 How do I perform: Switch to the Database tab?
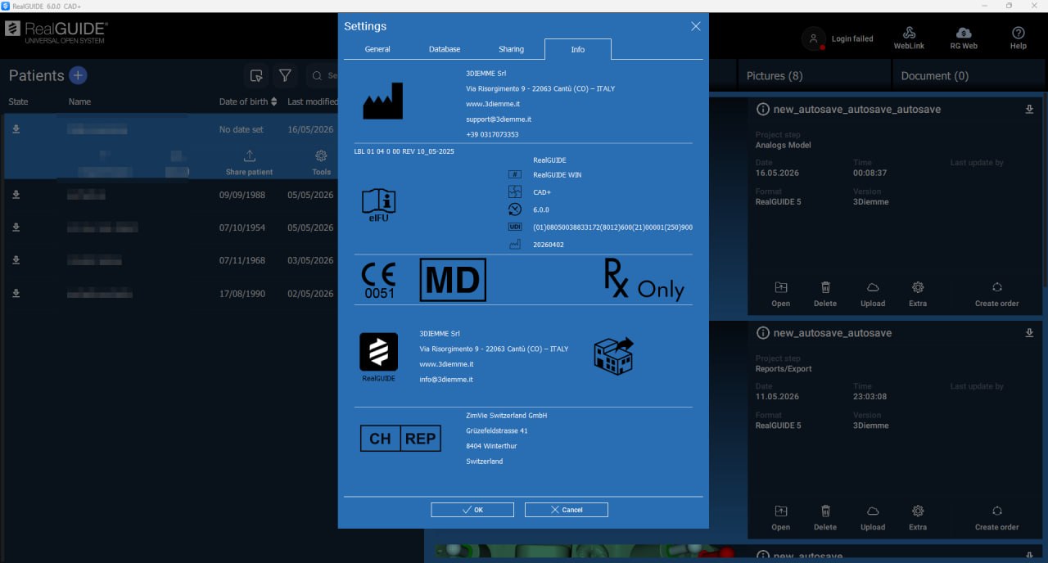(x=445, y=49)
